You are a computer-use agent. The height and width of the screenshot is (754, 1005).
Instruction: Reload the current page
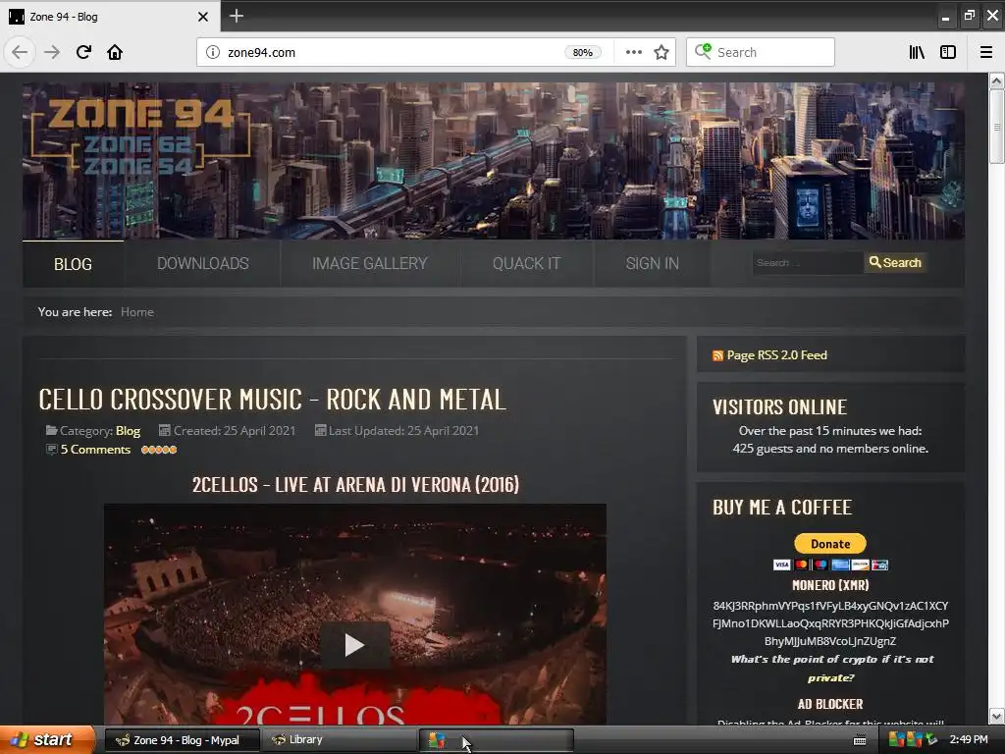pyautogui.click(x=83, y=52)
